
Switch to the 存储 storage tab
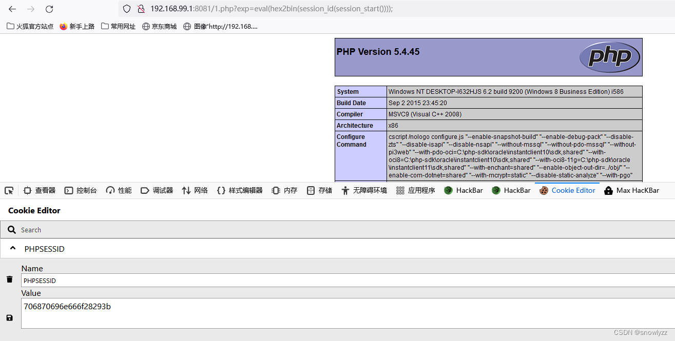[319, 190]
